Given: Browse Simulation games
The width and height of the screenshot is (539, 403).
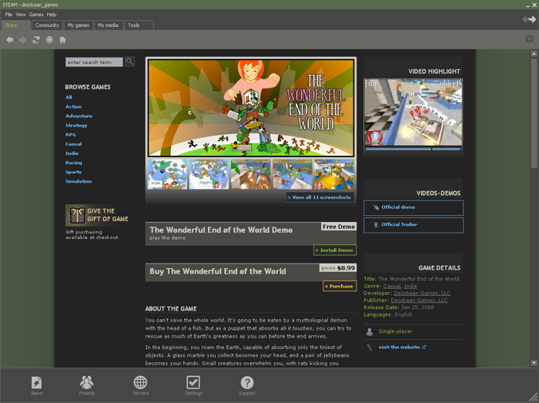Looking at the screenshot, I should coord(79,181).
